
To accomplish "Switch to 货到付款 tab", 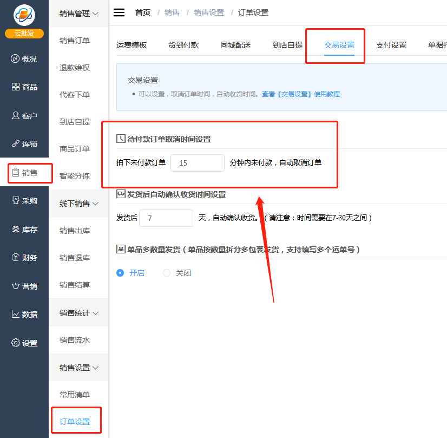I will [183, 45].
